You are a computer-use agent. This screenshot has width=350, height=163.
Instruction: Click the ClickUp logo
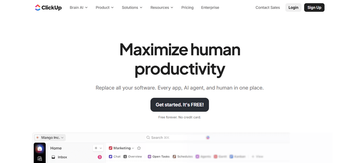tap(48, 7)
